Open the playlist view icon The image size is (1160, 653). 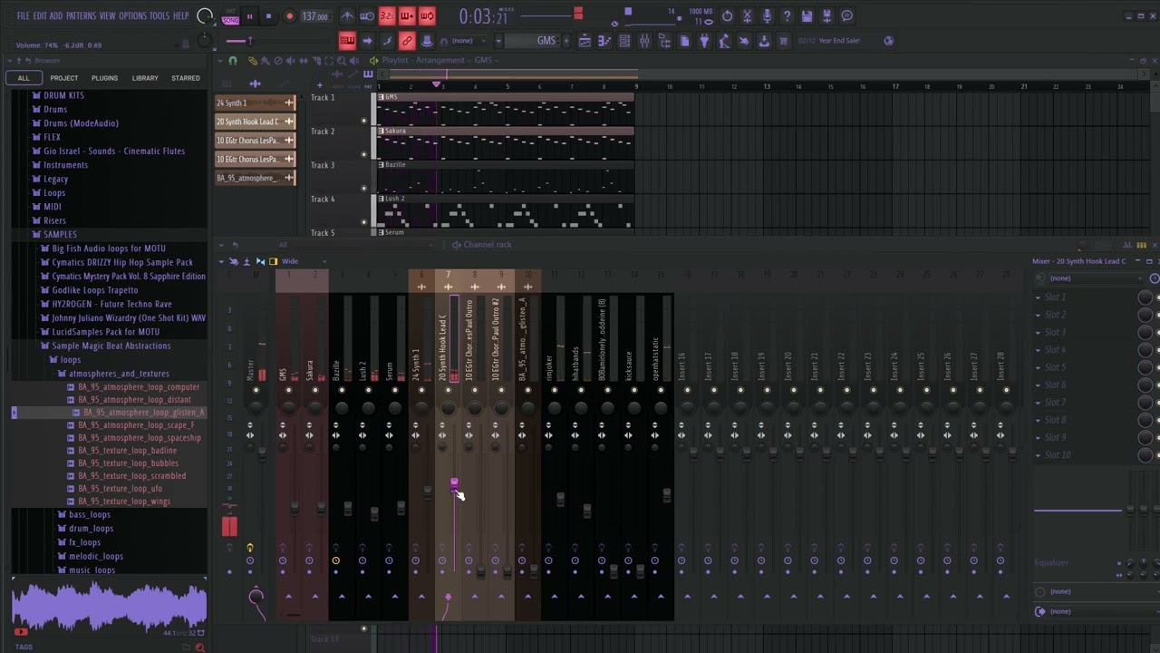tap(585, 41)
